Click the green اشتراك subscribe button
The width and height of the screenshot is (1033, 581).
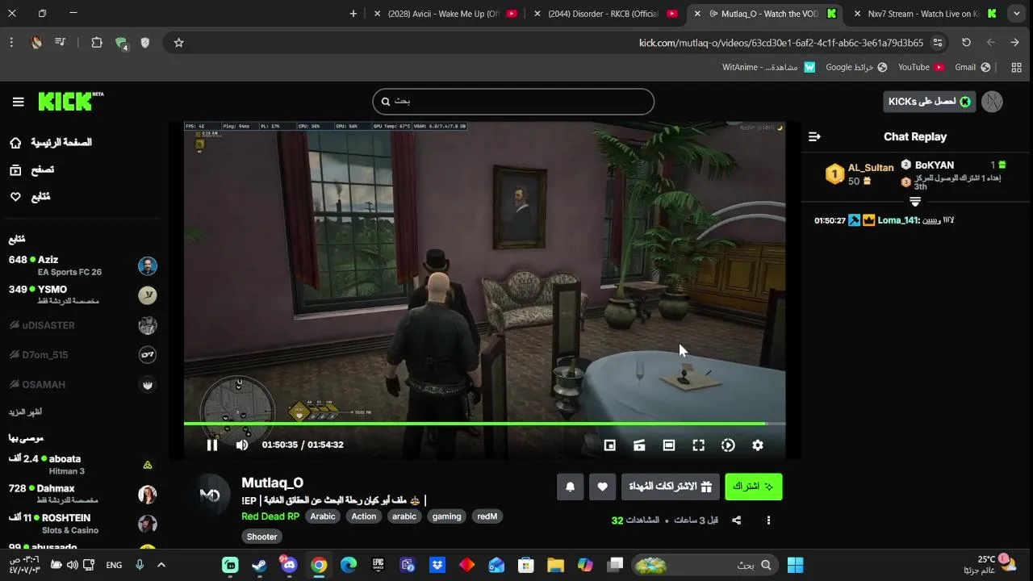(754, 487)
